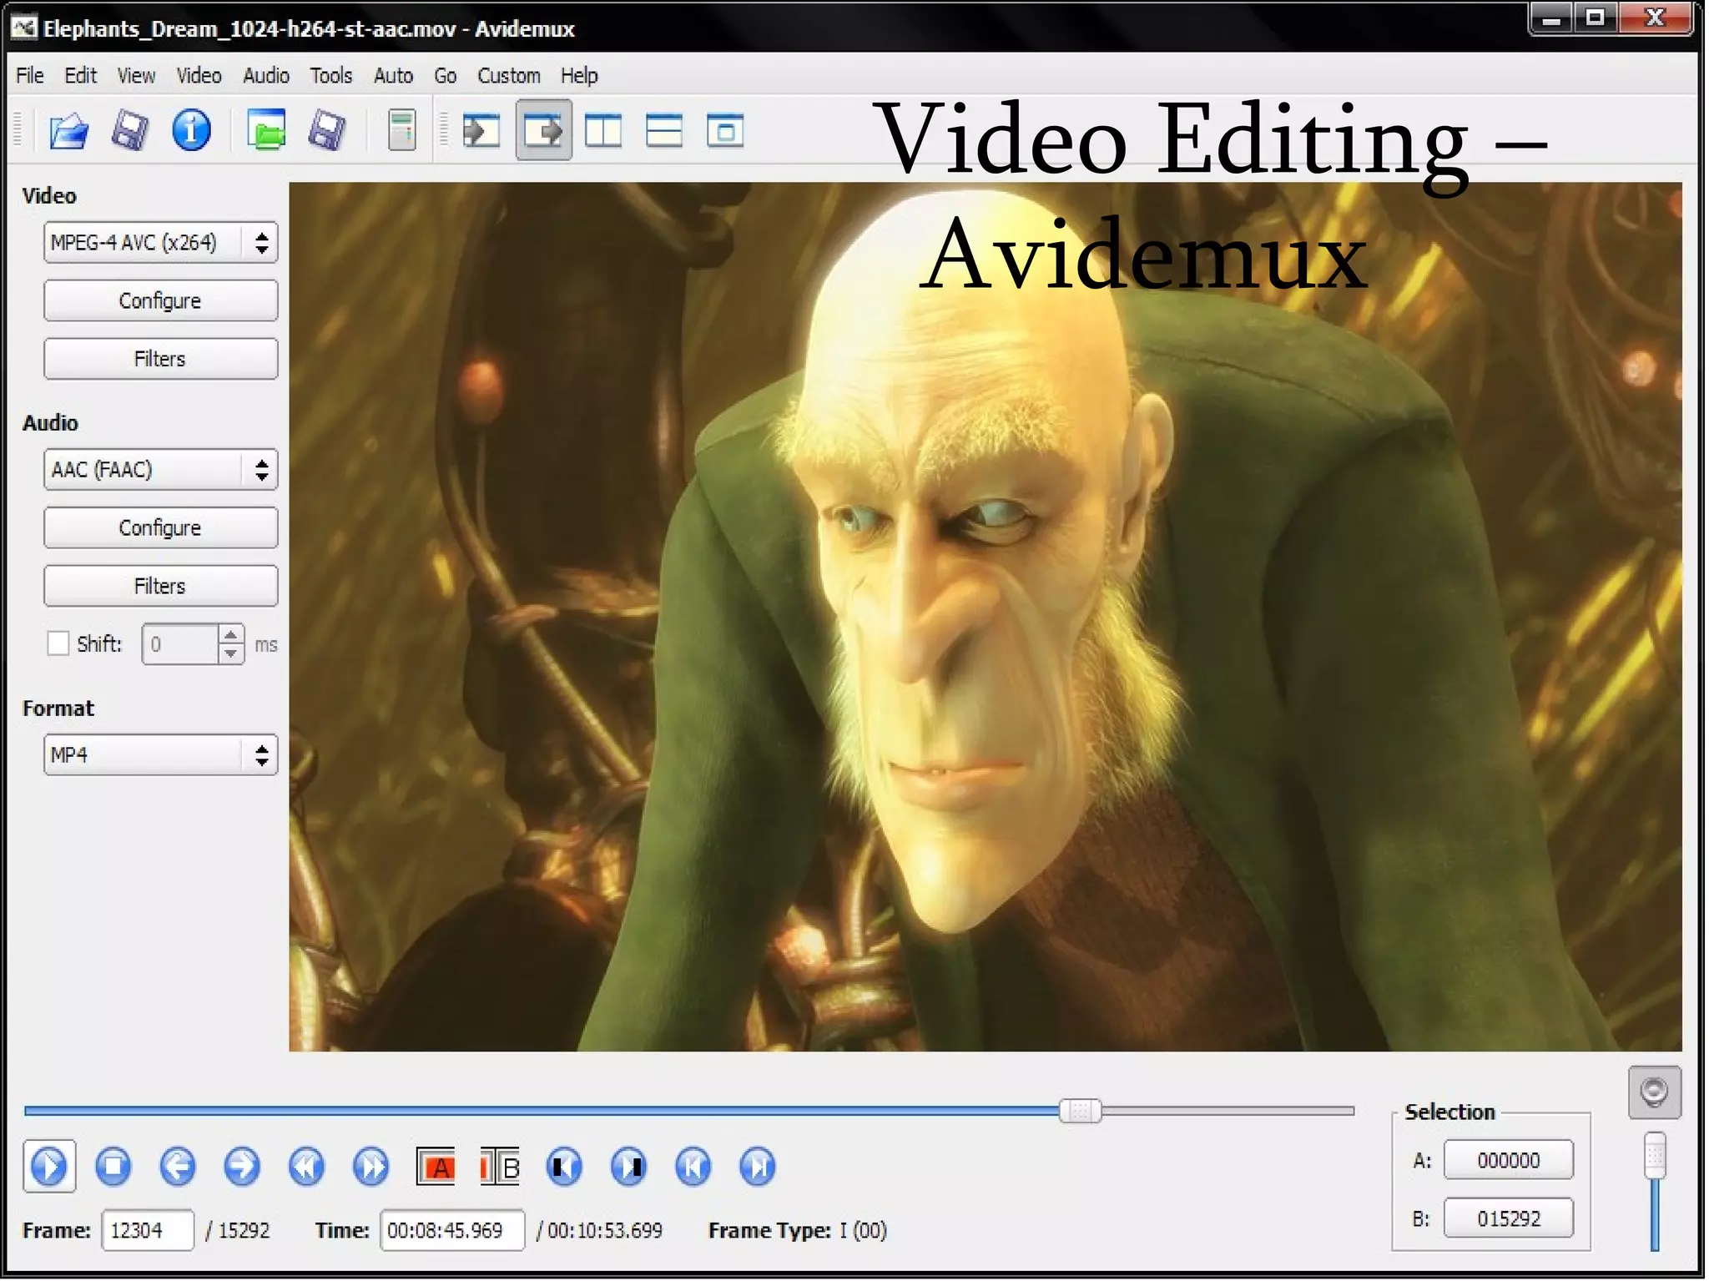Click the Load Project green folder icon
This screenshot has width=1709, height=1281.
coord(266,131)
